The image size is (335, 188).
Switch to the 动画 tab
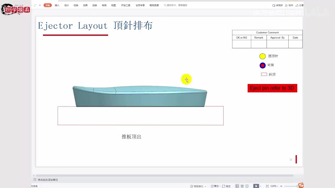coord(85,5)
